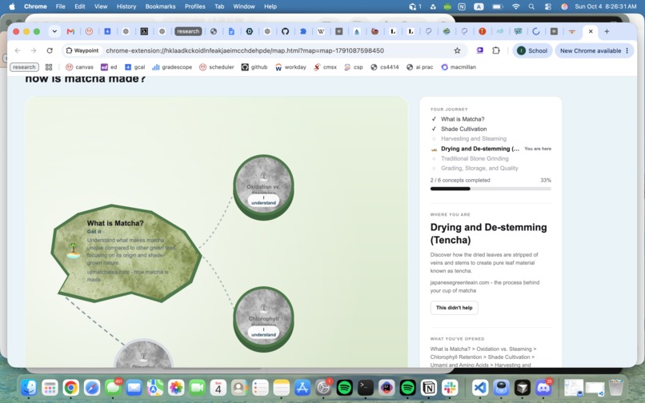The height and width of the screenshot is (403, 645).
Task: Select Traditional Stone Grinding in journey list
Action: pyautogui.click(x=475, y=158)
